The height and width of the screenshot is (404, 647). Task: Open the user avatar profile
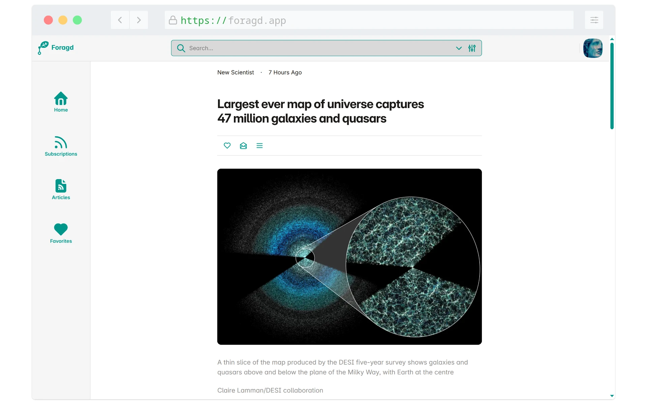[593, 48]
